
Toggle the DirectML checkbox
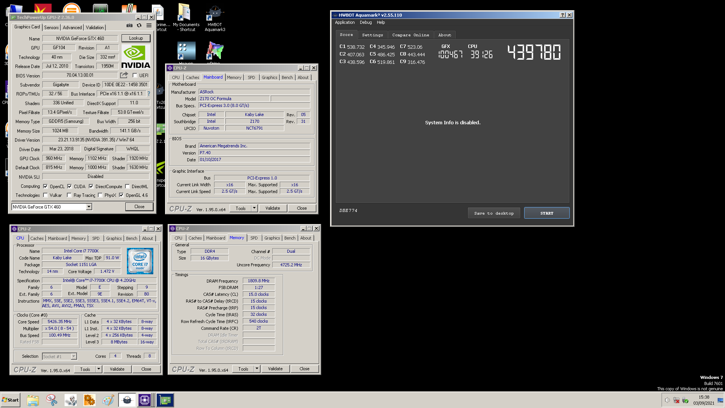tap(127, 186)
